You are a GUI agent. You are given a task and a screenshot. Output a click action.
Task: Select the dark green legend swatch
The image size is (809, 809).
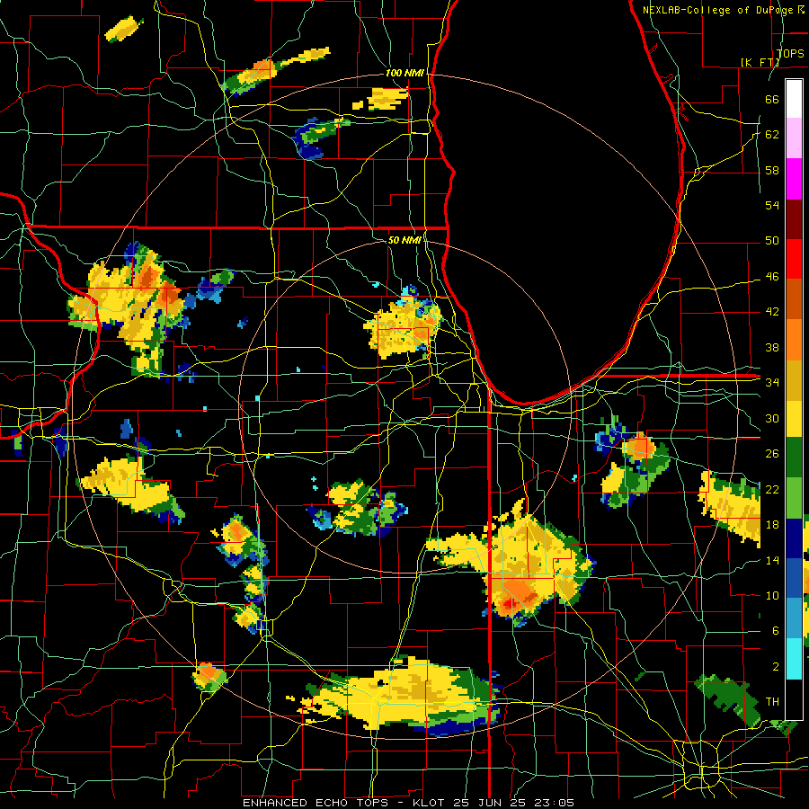pos(794,458)
